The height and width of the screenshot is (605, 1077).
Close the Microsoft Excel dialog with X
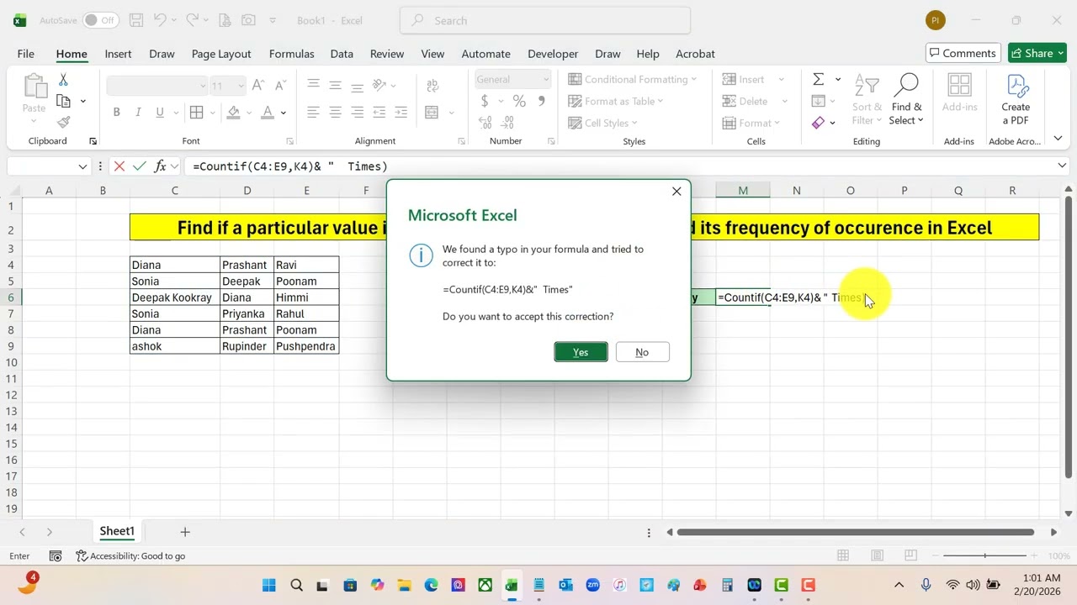[x=676, y=192]
